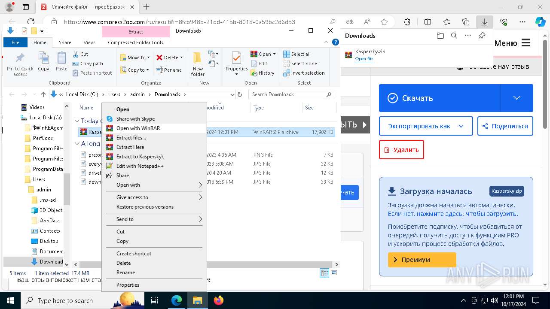Choose Open with WinRAR in context menu

click(154, 128)
